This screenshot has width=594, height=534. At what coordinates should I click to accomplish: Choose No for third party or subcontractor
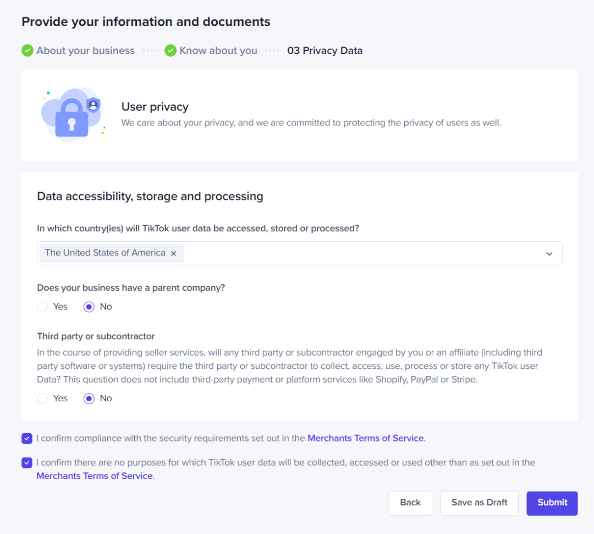[89, 399]
